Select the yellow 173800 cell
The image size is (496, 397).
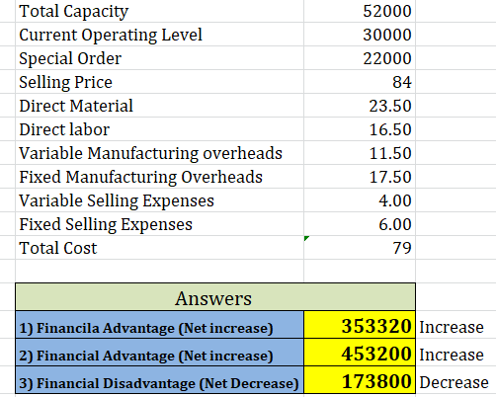(x=360, y=380)
